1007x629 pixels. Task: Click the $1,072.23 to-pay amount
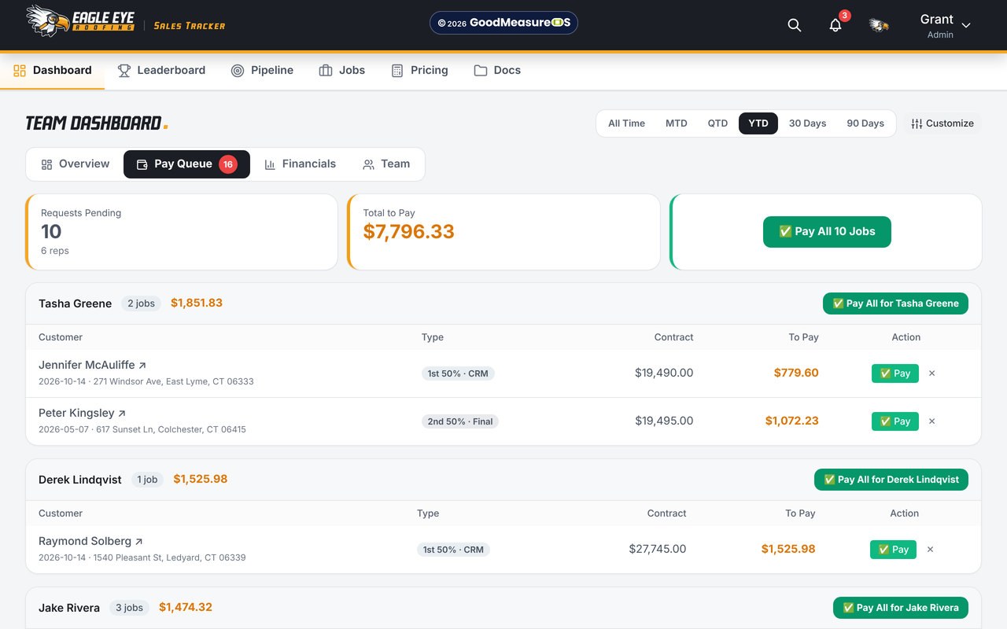click(x=792, y=421)
